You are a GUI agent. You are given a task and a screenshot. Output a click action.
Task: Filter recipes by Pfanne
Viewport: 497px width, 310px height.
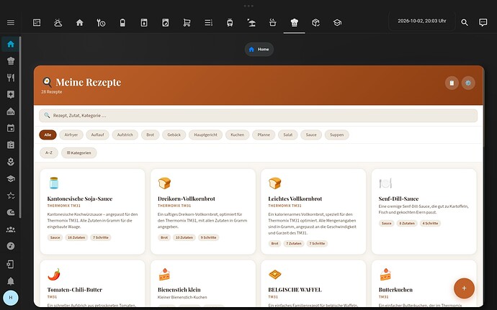(x=264, y=135)
